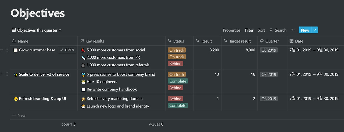Open the Filter options

tap(249, 30)
